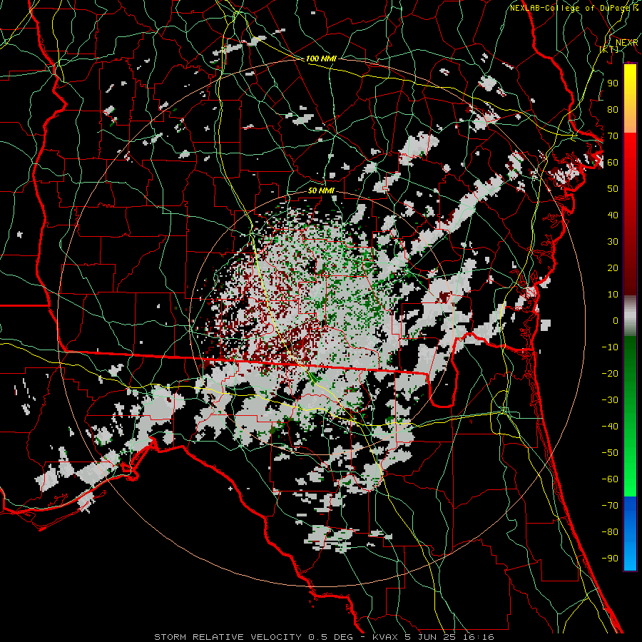Screen dimensions: 642x642
Task: Click the positive 20 value on velocity scale
Action: [x=613, y=267]
